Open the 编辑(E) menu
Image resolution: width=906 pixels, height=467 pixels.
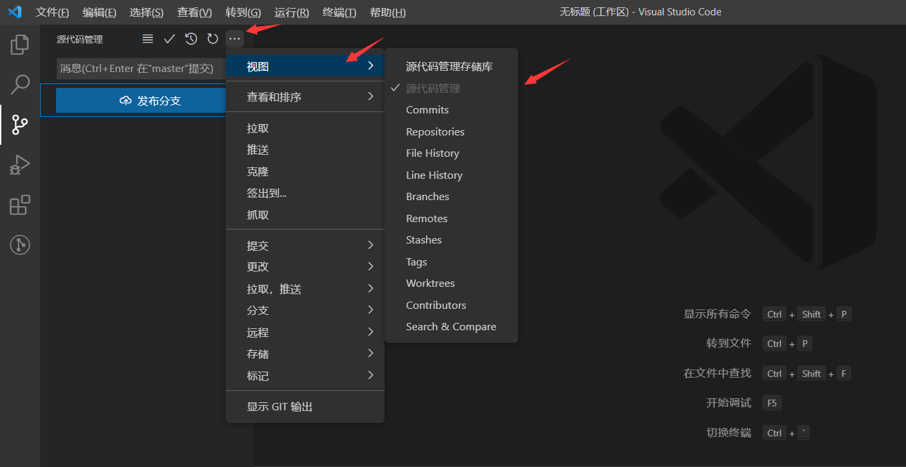coord(99,12)
